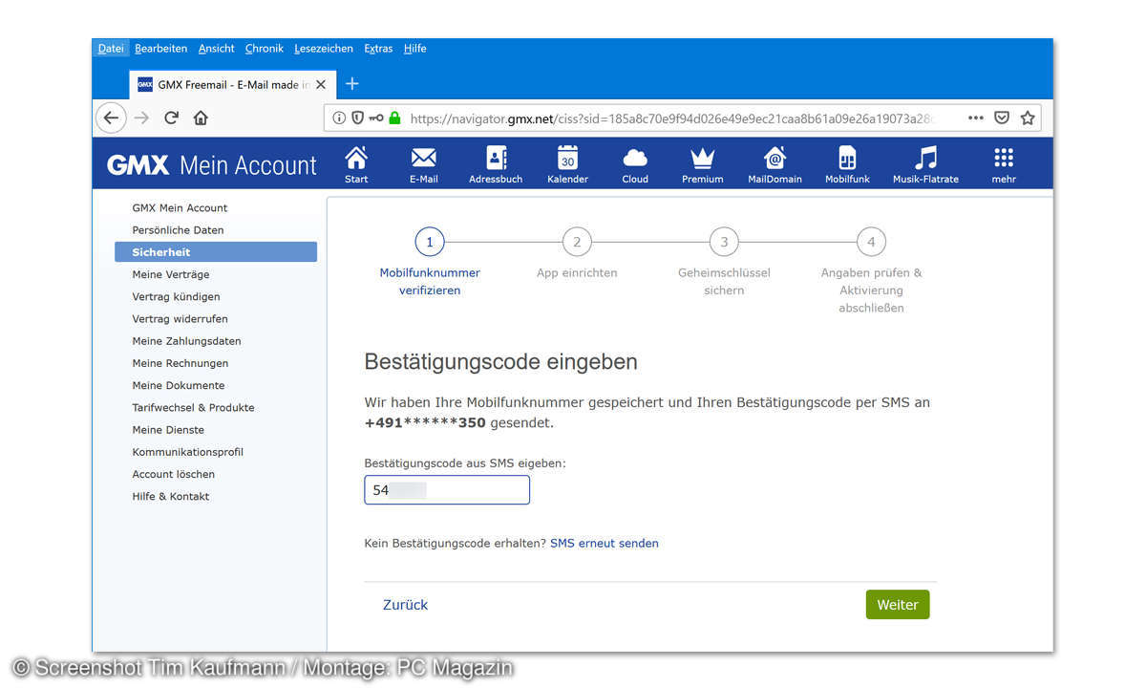Image resolution: width=1146 pixels, height=688 pixels.
Task: Open the Chronik menu
Action: pyautogui.click(x=265, y=49)
